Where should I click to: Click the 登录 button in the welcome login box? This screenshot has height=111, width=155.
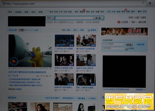click(x=129, y=45)
